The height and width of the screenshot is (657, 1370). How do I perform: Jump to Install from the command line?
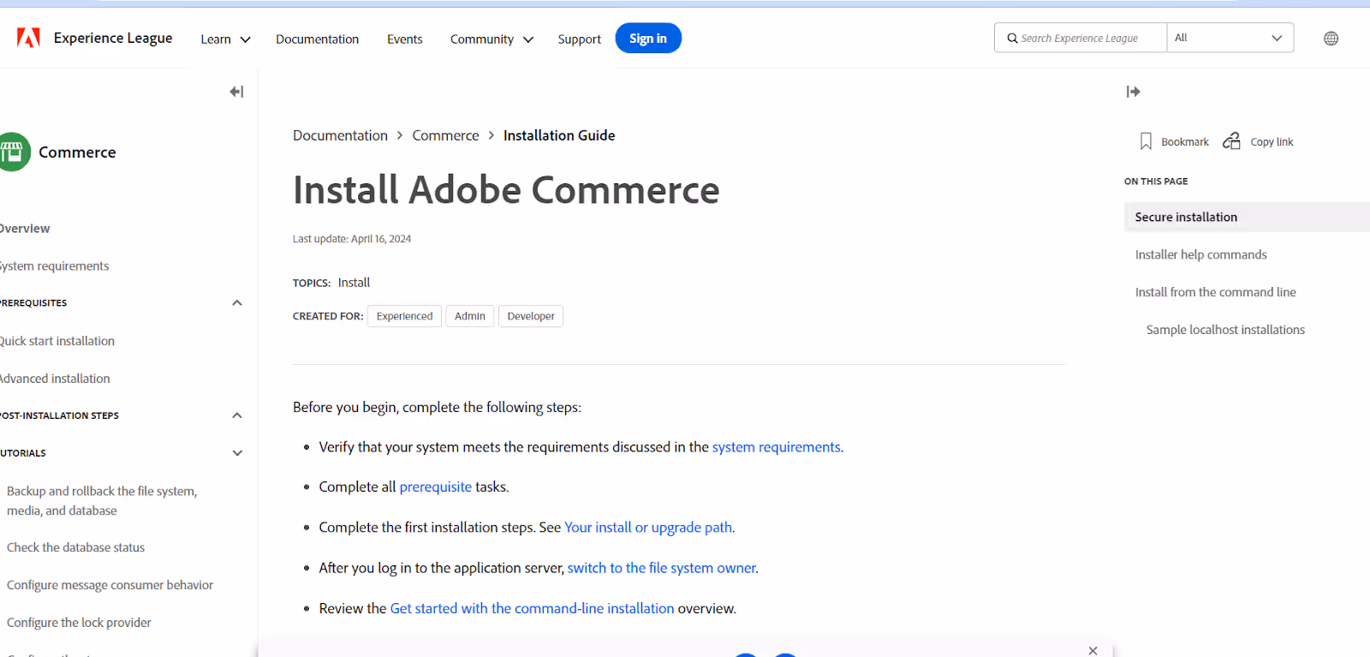pos(1215,292)
